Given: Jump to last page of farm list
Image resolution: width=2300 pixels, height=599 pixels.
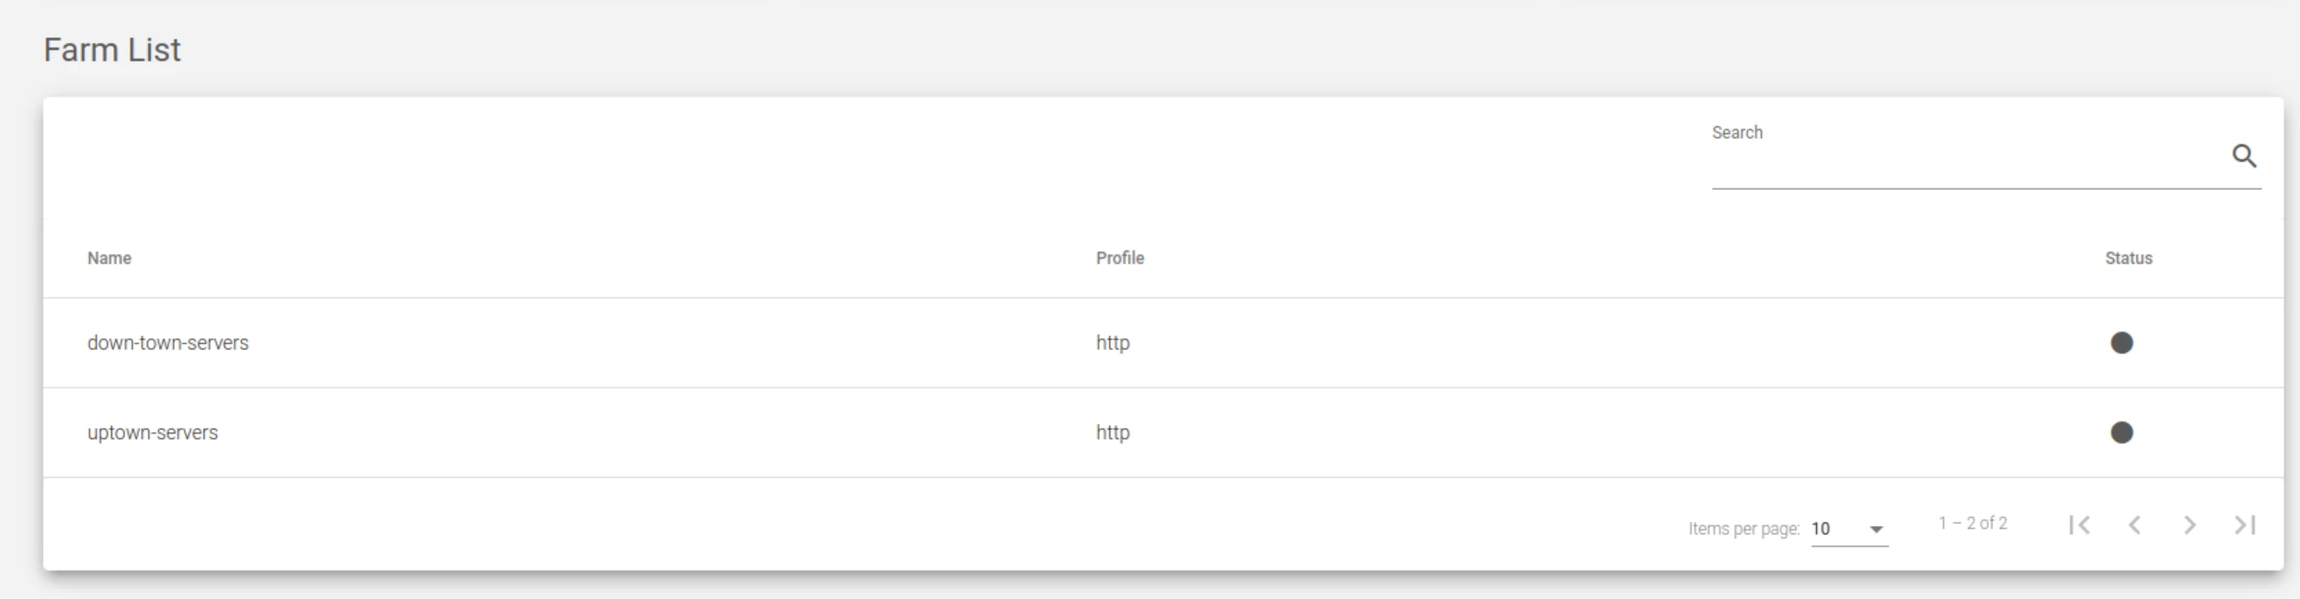Looking at the screenshot, I should point(2245,524).
